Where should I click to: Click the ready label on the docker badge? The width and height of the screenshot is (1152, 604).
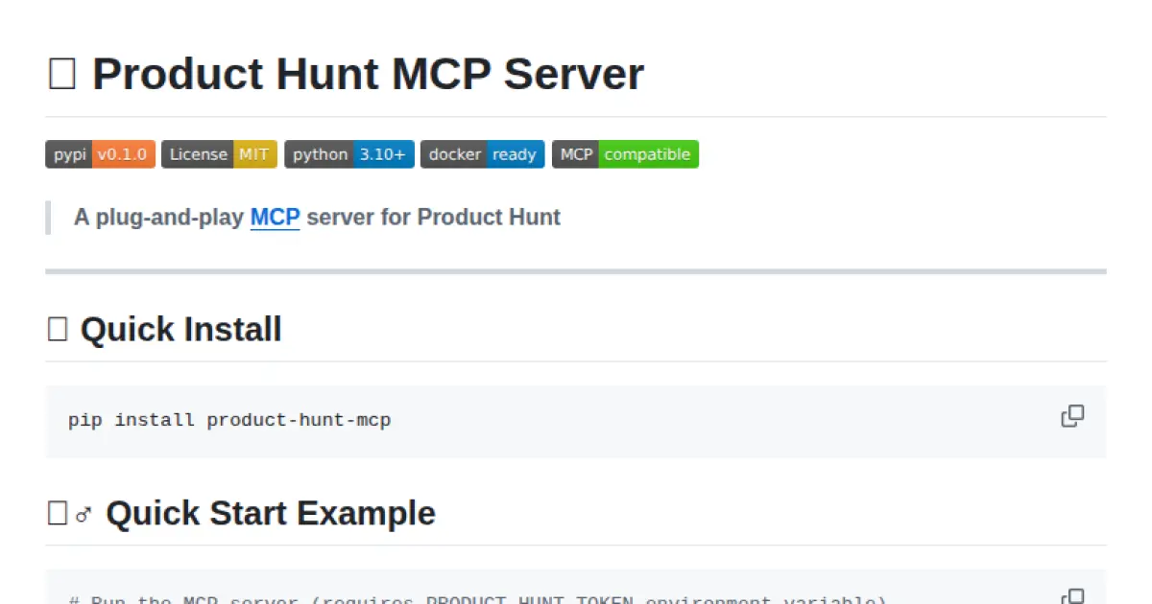pos(516,154)
